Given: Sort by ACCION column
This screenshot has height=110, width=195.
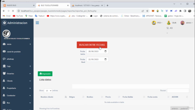Looking at the screenshot, I should (x=180, y=97).
